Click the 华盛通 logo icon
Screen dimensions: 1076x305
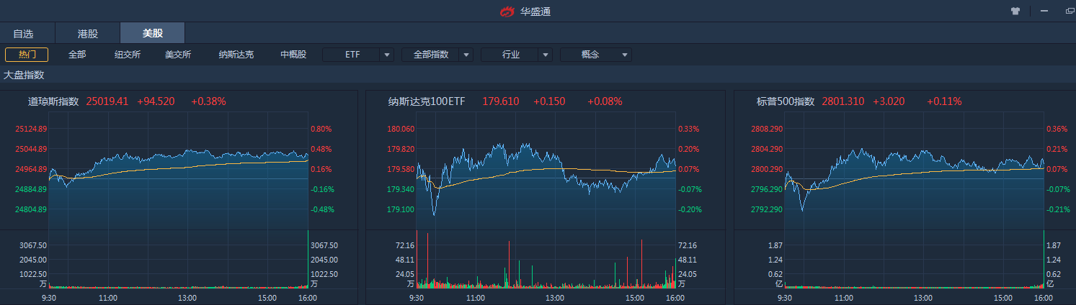508,12
